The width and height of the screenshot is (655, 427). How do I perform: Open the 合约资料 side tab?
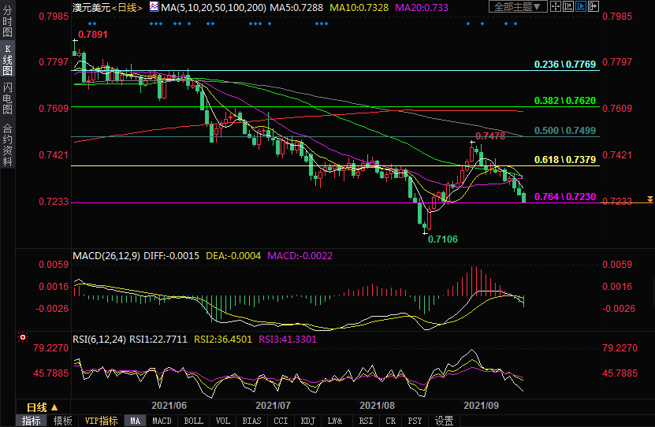tap(7, 146)
